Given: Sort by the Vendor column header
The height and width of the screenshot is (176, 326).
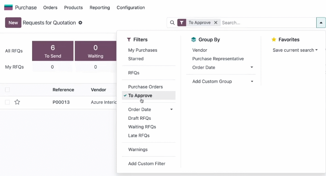Looking at the screenshot, I should [98, 90].
